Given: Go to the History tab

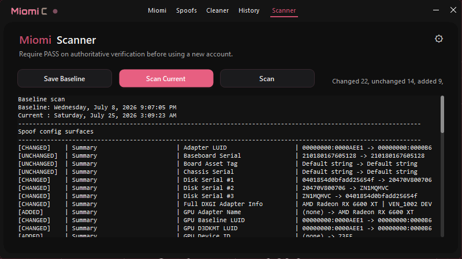Looking at the screenshot, I should coord(249,10).
